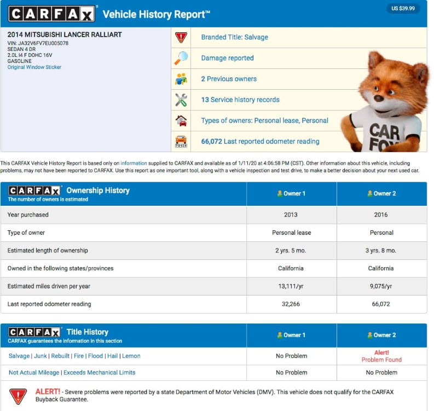Viewport: 434px width, 411px height.
Task: Click the Owner 2 person icon in Ownership History
Action: coord(370,194)
